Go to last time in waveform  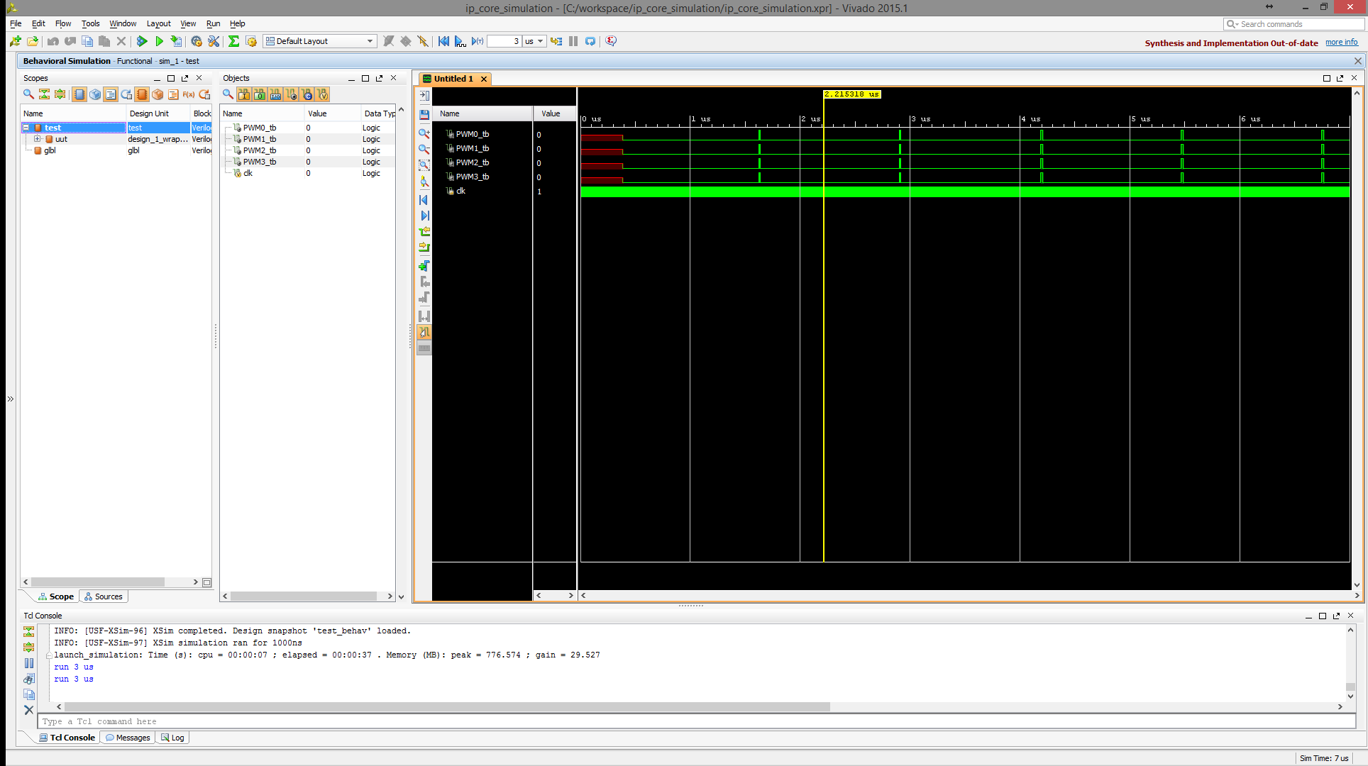click(x=424, y=216)
